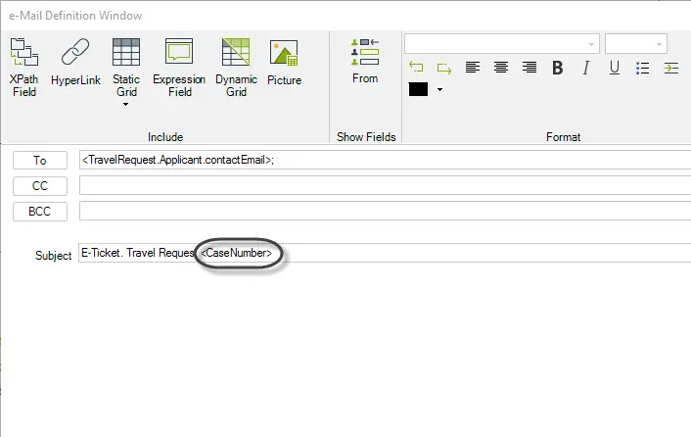The width and height of the screenshot is (691, 437).
Task: Click the Undo arrow icon
Action: 416,68
